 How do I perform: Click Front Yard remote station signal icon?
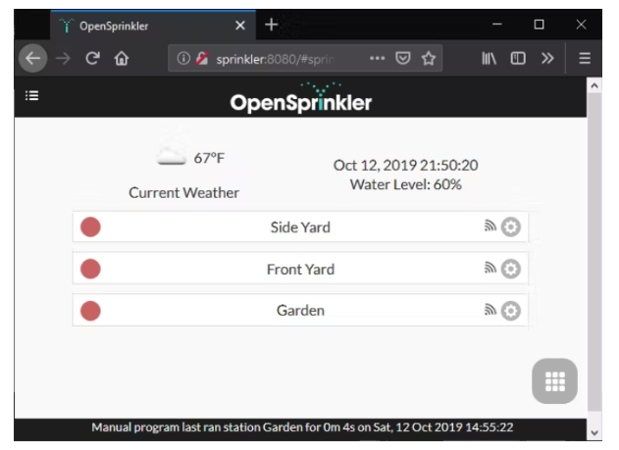coord(490,268)
